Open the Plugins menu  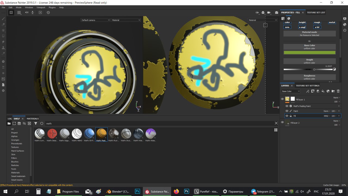52,7
